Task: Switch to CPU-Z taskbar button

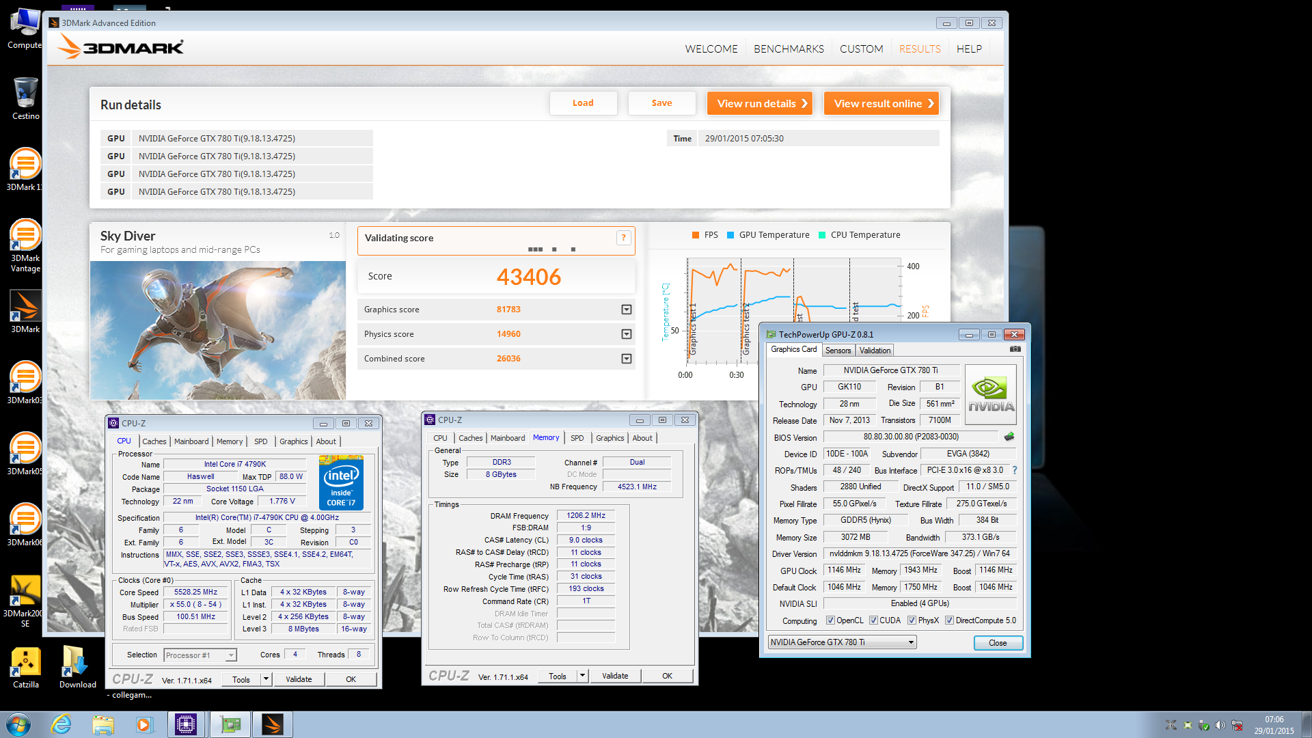Action: (186, 724)
